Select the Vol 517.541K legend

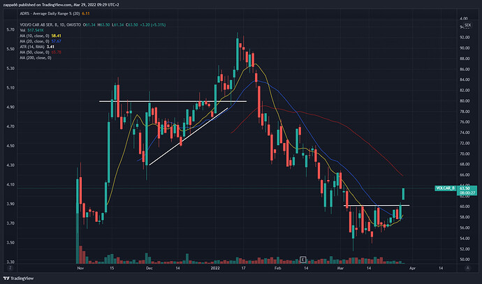coord(31,31)
